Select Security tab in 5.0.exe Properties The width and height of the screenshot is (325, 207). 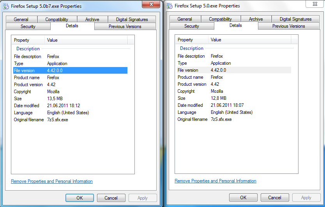pyautogui.click(x=192, y=26)
